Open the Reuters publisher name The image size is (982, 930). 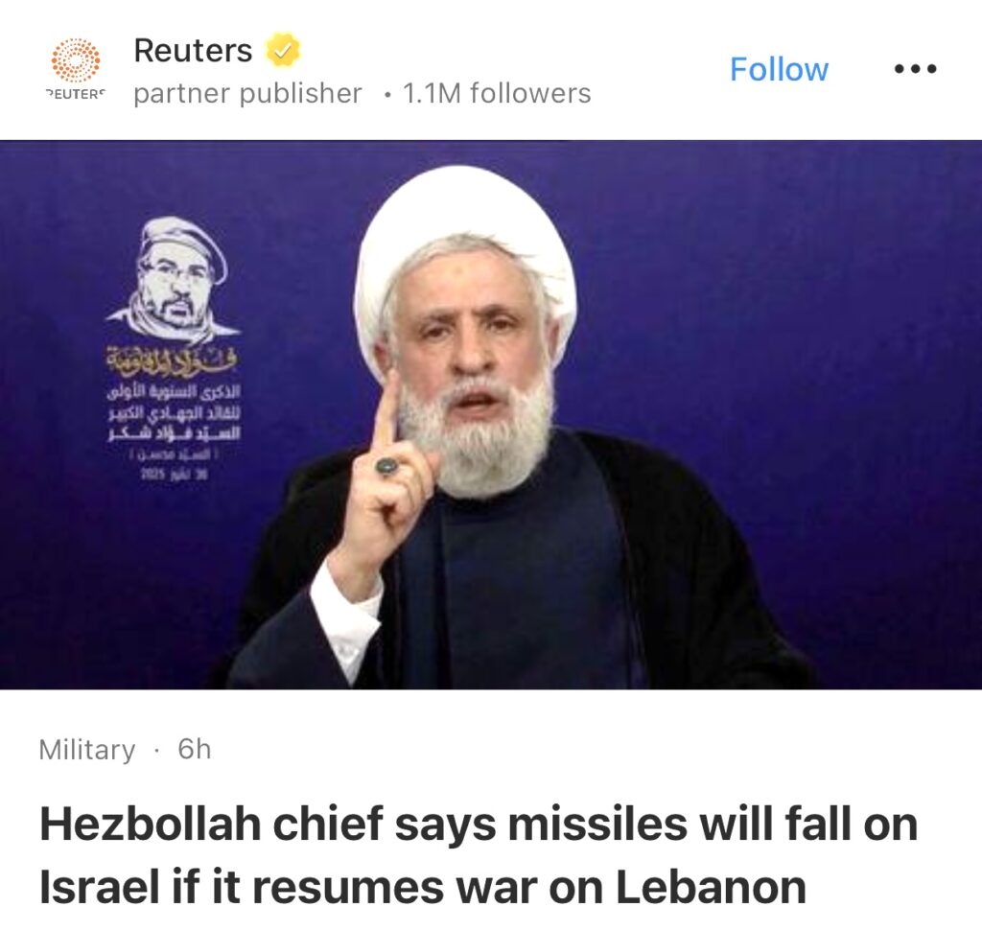pyautogui.click(x=193, y=50)
